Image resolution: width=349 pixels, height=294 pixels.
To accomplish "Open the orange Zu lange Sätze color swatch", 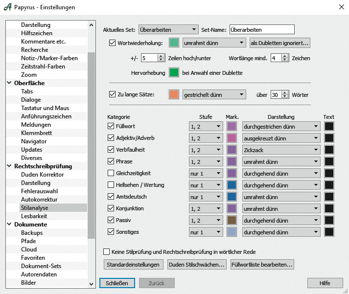I will click(x=174, y=94).
